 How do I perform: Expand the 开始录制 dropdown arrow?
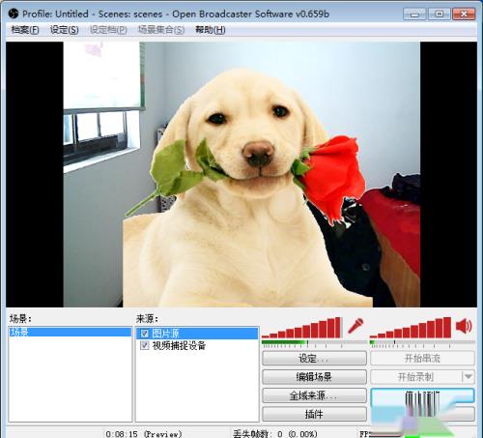coord(469,376)
